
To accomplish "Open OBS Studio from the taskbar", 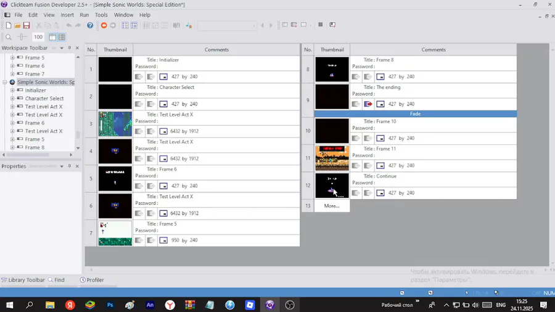I will (x=290, y=305).
